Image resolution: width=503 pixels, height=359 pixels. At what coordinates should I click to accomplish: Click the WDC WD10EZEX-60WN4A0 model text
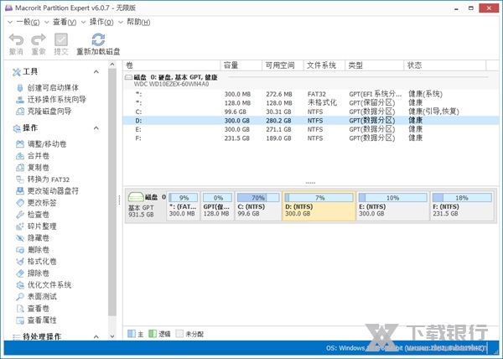click(171, 85)
